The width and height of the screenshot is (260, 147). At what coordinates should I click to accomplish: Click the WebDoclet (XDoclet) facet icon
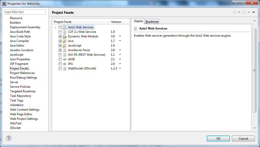point(65,68)
